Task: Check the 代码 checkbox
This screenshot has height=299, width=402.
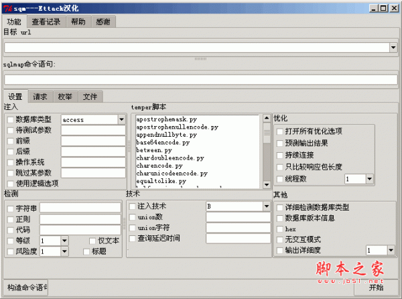Action: point(11,230)
